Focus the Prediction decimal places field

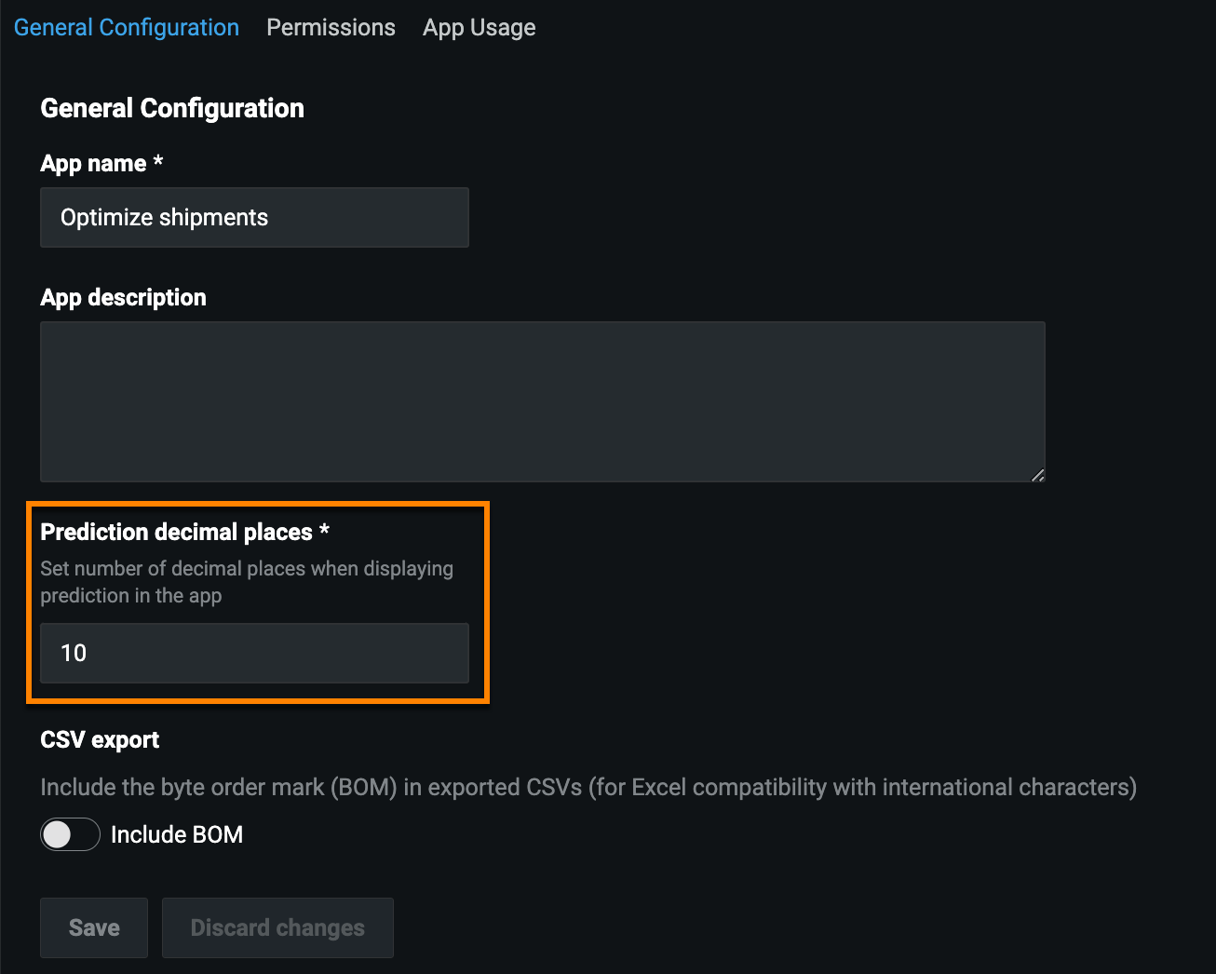click(254, 653)
